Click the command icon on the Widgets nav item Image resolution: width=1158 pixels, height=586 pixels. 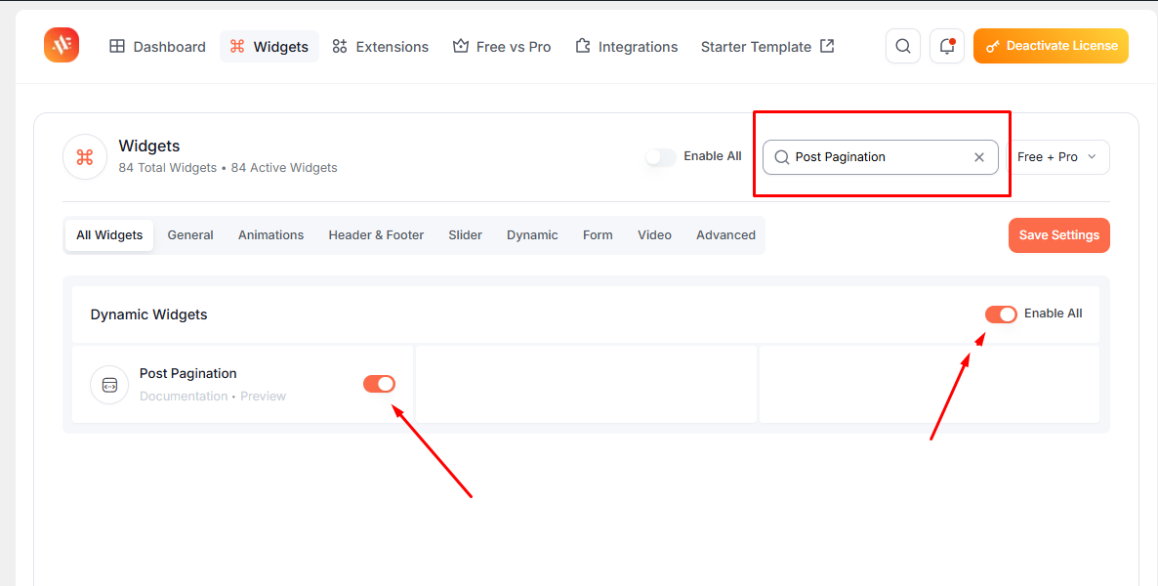pos(237,47)
